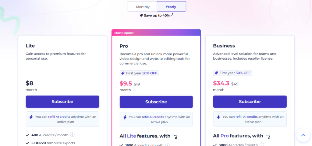
Task: Click lightning bolt icon in Pro card
Action: point(125,117)
